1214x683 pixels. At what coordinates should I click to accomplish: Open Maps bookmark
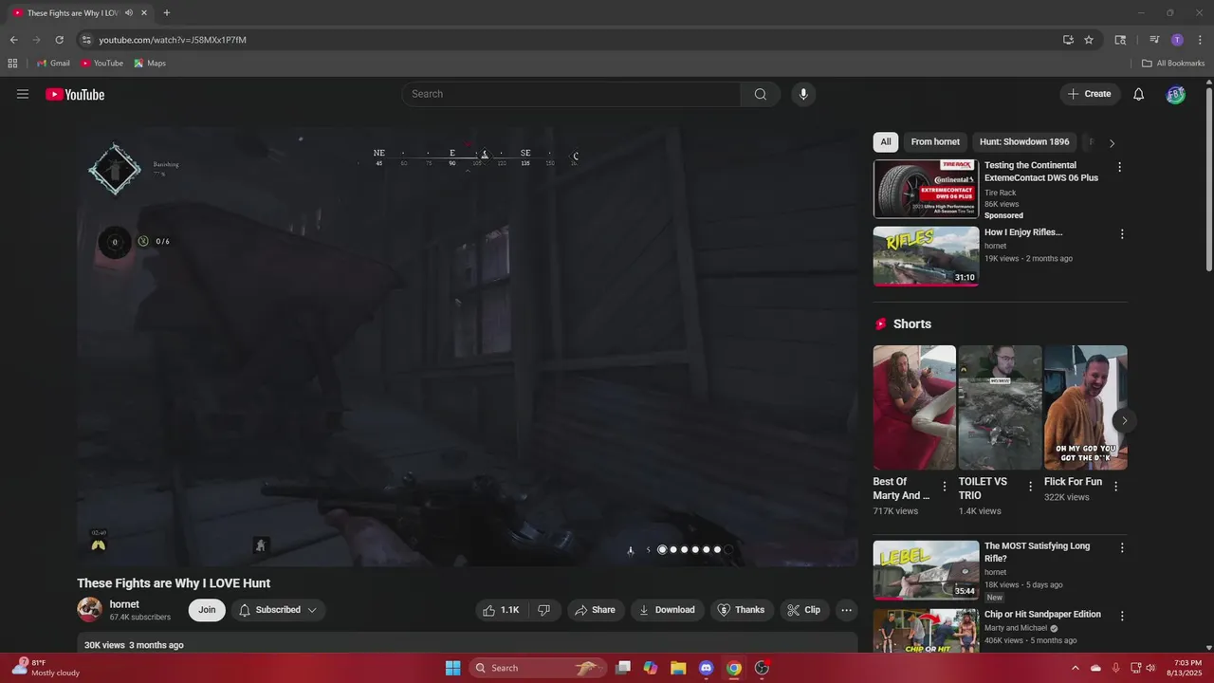(x=150, y=64)
